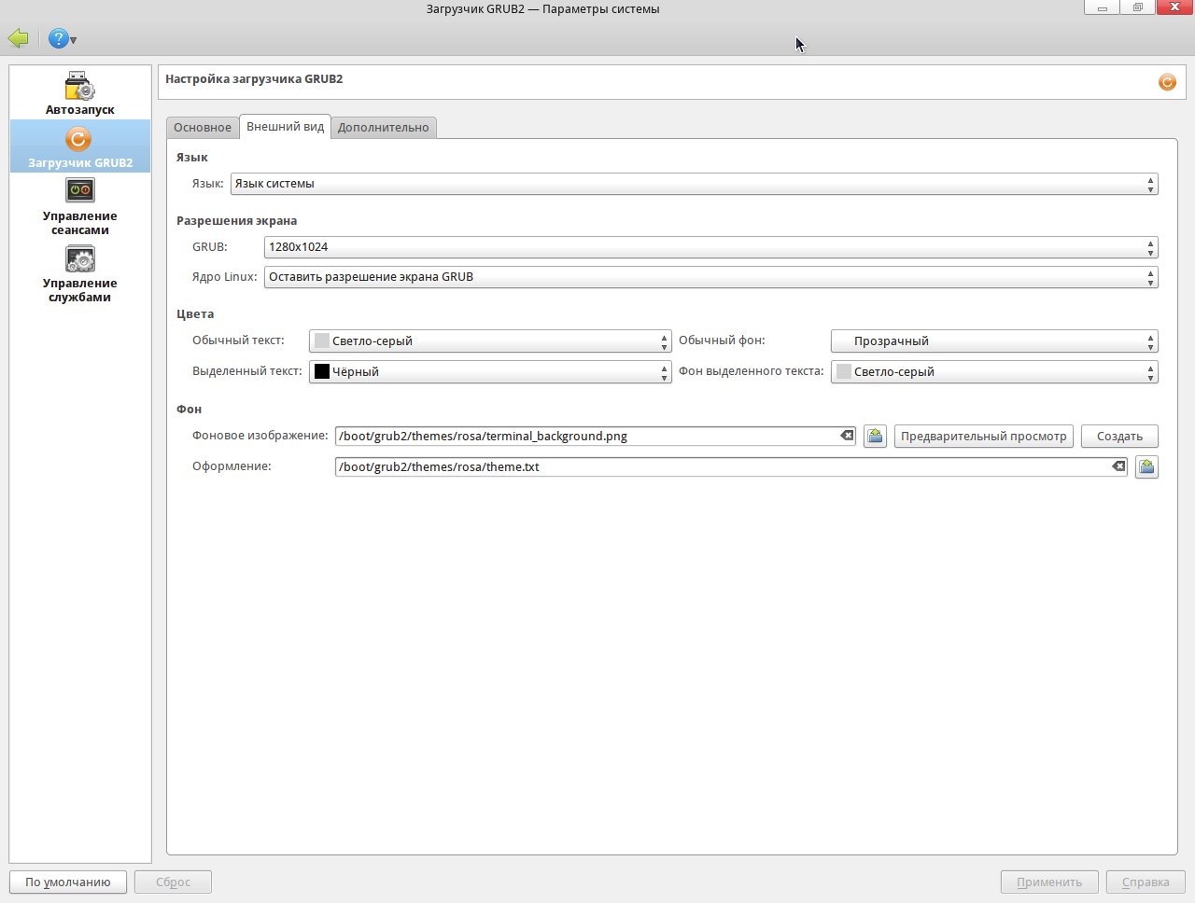
Task: Click Предварительный просмотр button
Action: [x=983, y=436]
